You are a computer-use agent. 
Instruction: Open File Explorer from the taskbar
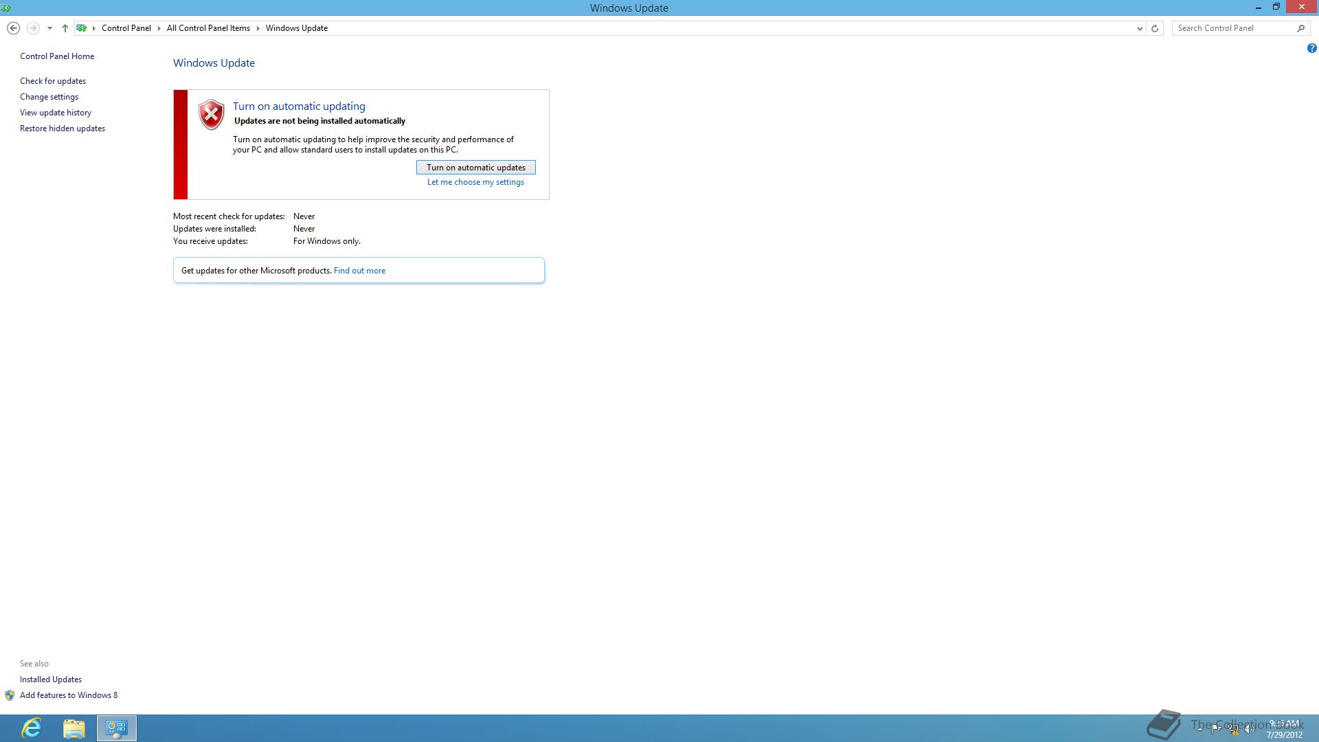pyautogui.click(x=74, y=728)
